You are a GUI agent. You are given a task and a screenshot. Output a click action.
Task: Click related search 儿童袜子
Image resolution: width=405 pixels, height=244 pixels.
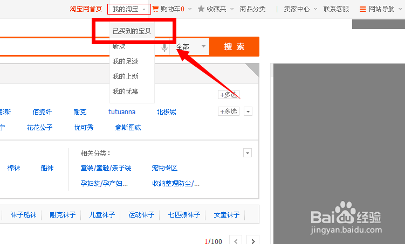coord(102,214)
